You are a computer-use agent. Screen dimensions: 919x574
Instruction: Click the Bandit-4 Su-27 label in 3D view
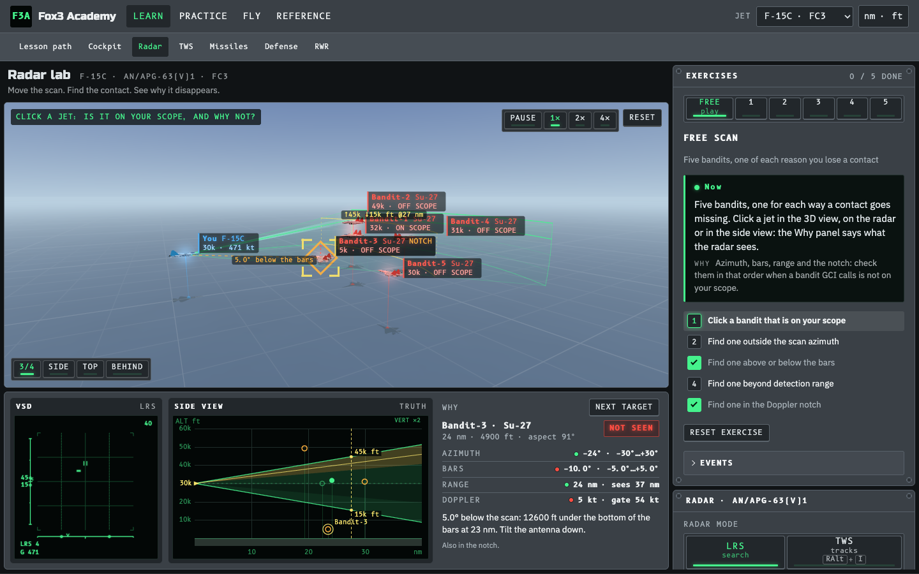click(x=486, y=226)
